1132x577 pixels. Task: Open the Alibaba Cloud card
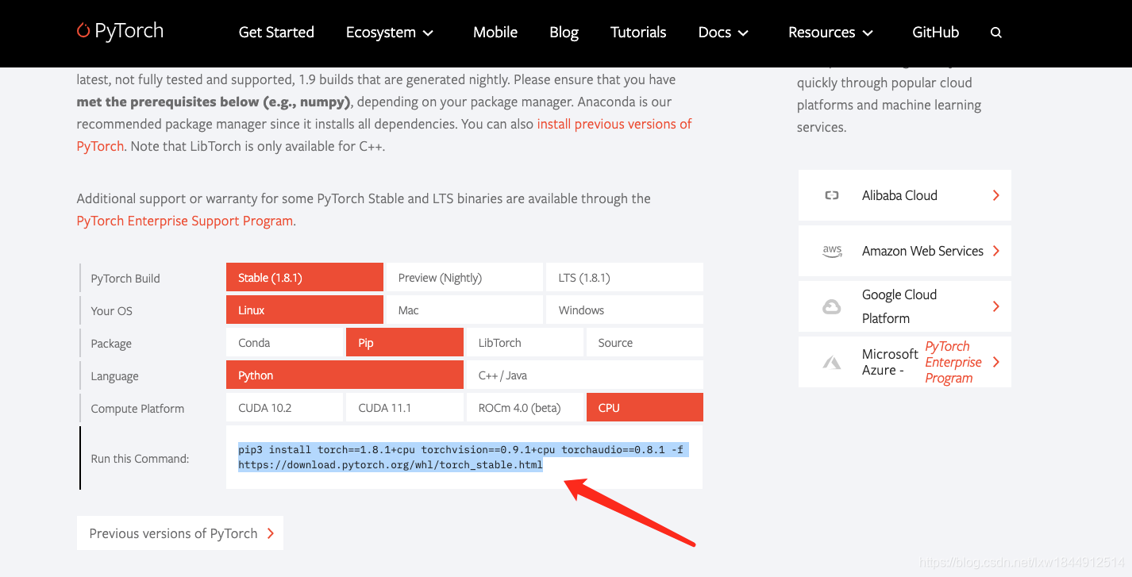tap(905, 195)
